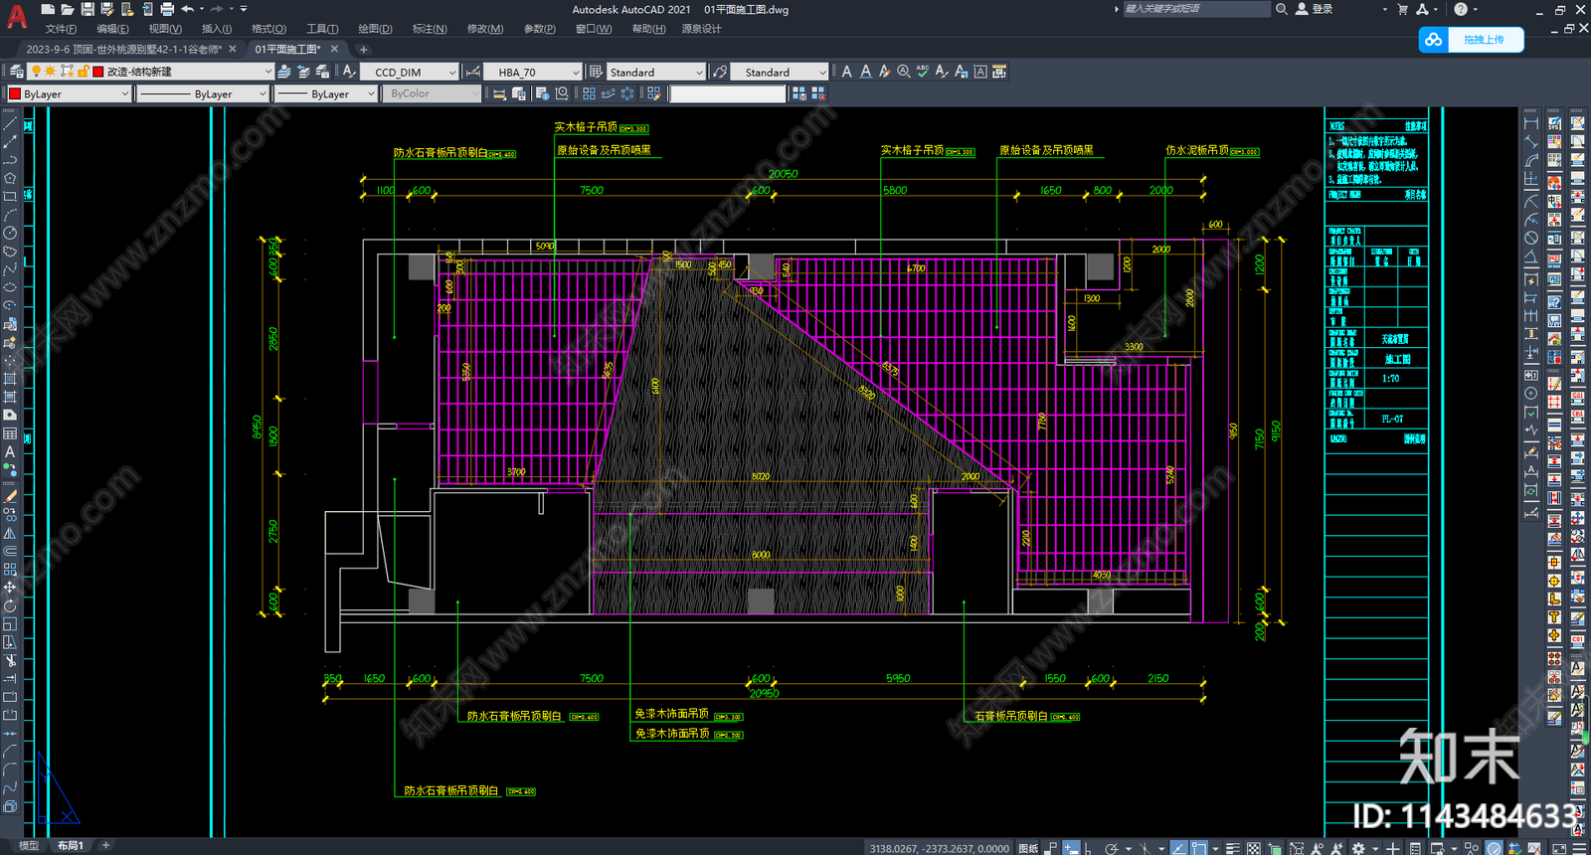Expand the ByLayer linetype dropdown

coord(262,93)
